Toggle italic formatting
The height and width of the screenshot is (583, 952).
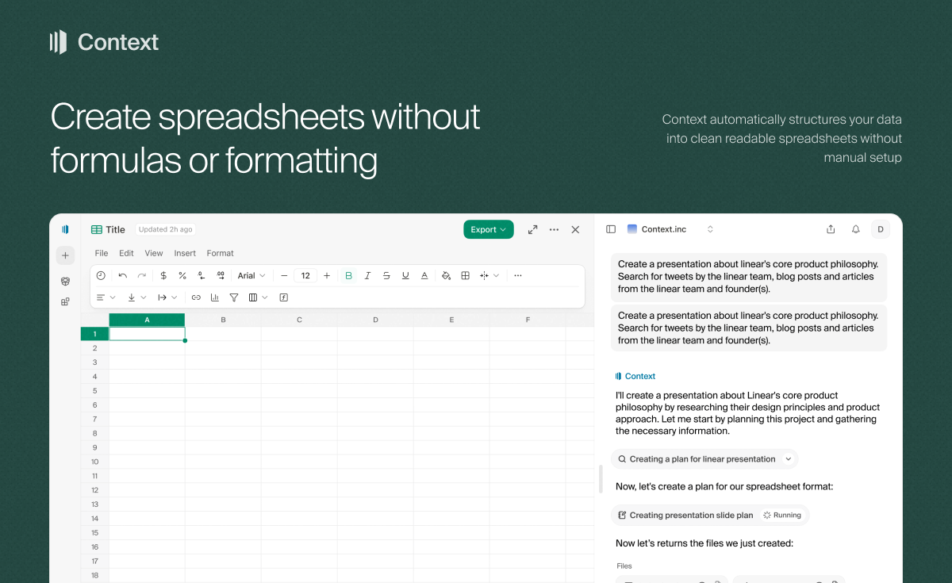click(367, 275)
